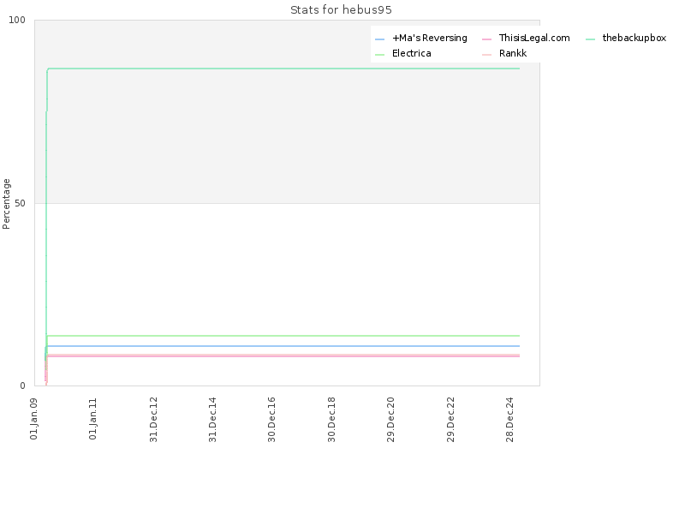Click the '100' y-axis tick label

(x=17, y=20)
